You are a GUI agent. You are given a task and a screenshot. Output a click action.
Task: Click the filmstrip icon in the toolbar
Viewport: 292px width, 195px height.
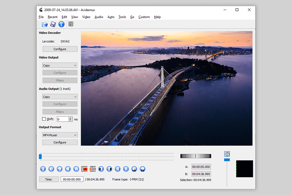coord(71,24)
